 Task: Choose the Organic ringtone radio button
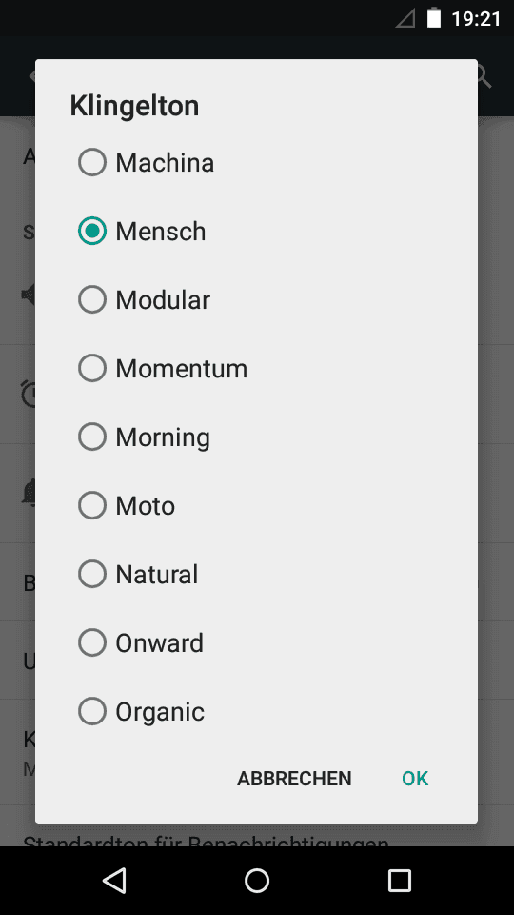click(x=92, y=711)
